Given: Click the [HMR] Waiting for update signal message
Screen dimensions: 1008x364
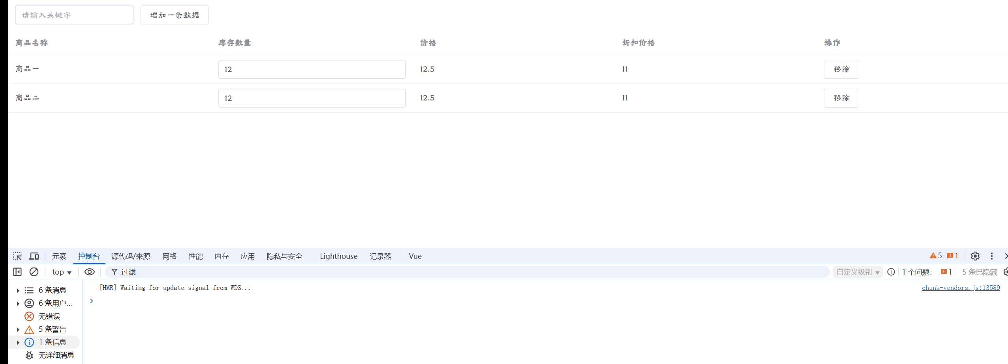Looking at the screenshot, I should [175, 288].
